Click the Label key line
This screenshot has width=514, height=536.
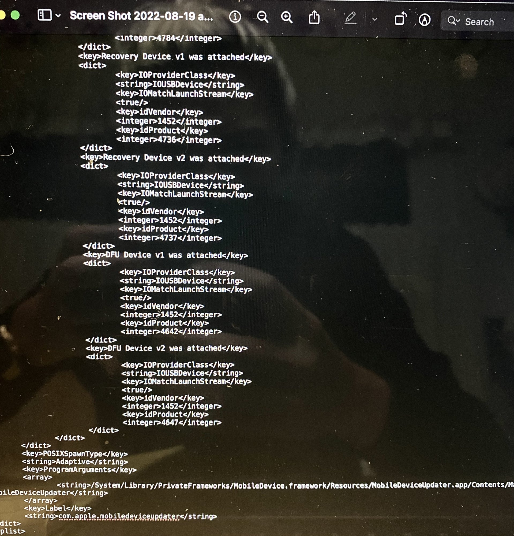[x=58, y=508]
